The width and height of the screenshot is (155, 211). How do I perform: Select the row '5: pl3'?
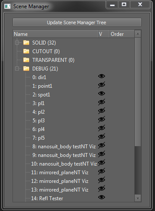[x=74, y=121]
